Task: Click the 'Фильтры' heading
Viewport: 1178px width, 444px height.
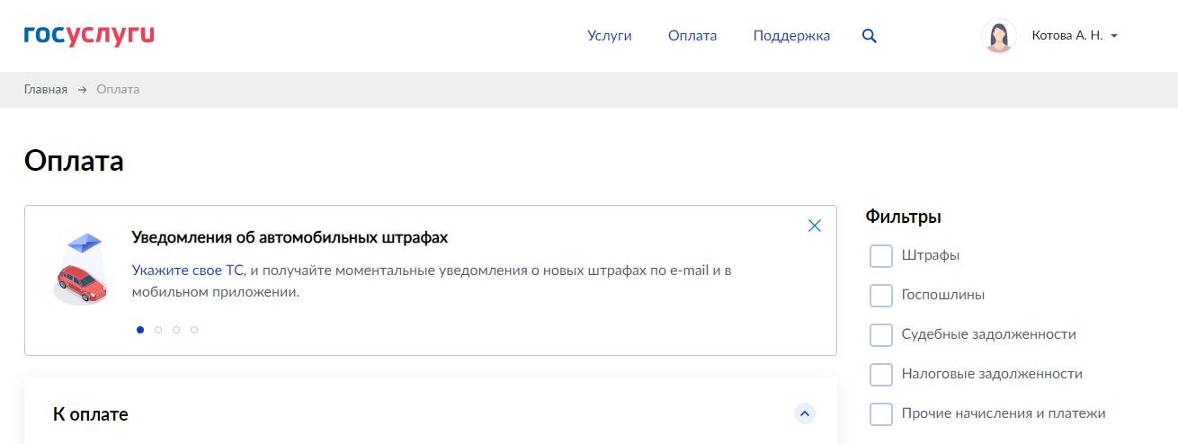Action: [x=903, y=217]
